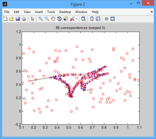Expand the Brush color dropdown arrow

(77, 19)
